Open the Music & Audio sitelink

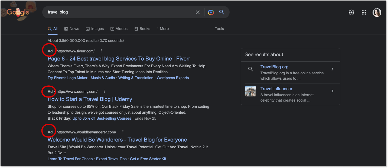[103, 78]
